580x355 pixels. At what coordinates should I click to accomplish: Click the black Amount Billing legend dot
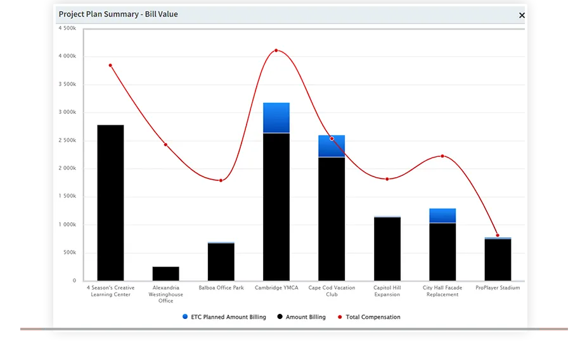[x=280, y=316]
